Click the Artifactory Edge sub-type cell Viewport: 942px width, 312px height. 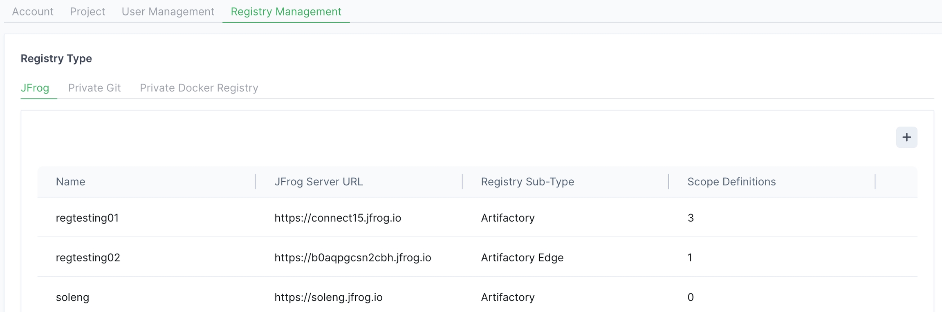coord(522,258)
